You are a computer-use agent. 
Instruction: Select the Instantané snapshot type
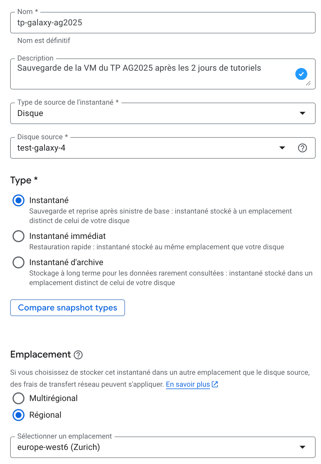(x=18, y=200)
